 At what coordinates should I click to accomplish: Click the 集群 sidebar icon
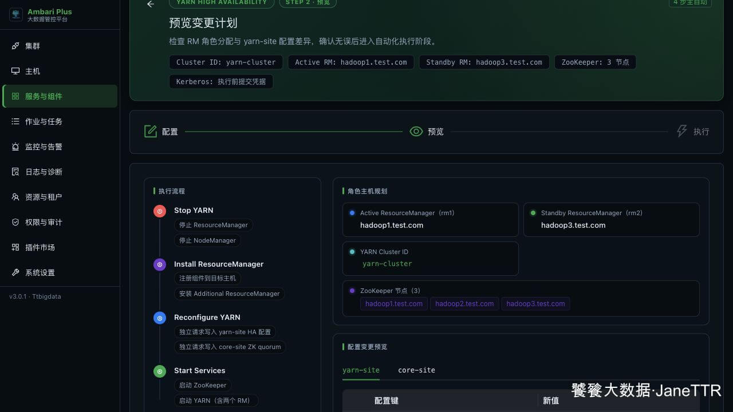[x=15, y=46]
